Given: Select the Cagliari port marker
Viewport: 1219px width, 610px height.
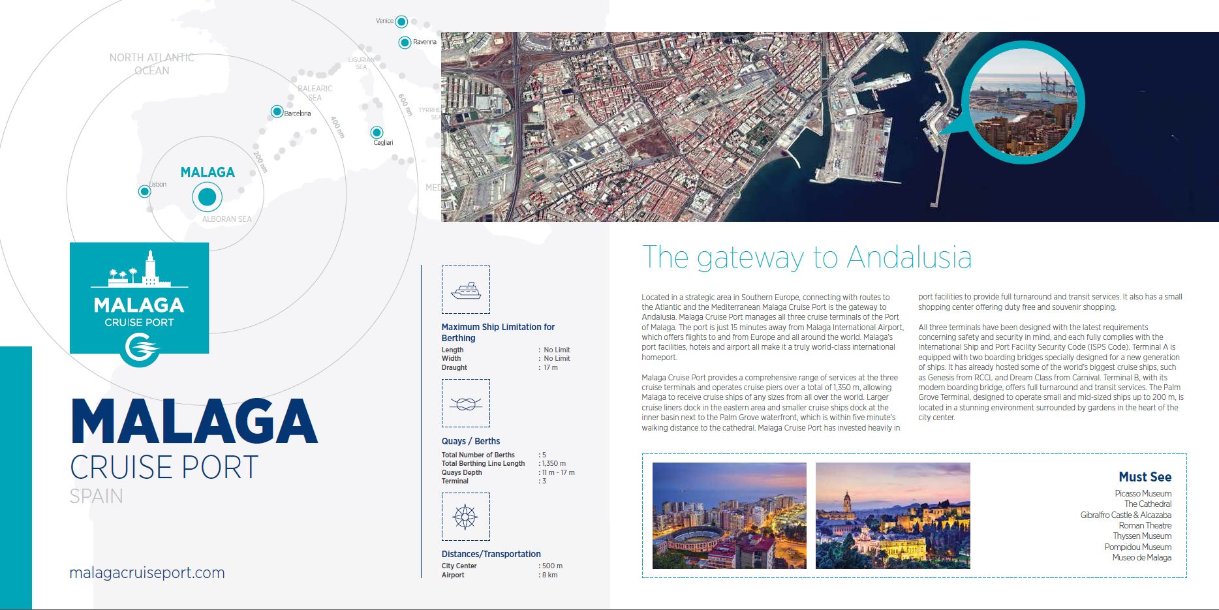Looking at the screenshot, I should [377, 132].
